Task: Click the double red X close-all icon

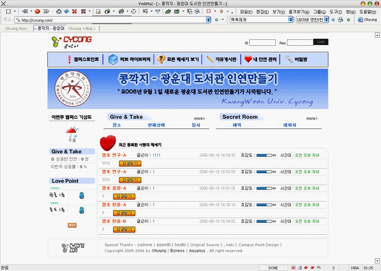Action: pos(83,11)
